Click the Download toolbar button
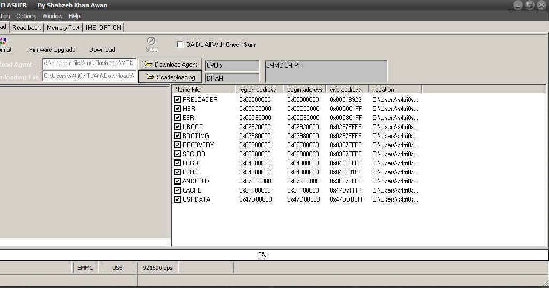This screenshot has height=288, width=549. coord(102,50)
